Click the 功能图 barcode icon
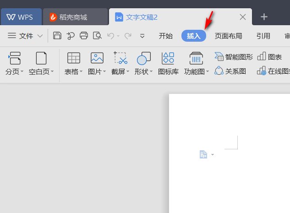Image resolution: width=290 pixels, height=213 pixels. pos(196,58)
